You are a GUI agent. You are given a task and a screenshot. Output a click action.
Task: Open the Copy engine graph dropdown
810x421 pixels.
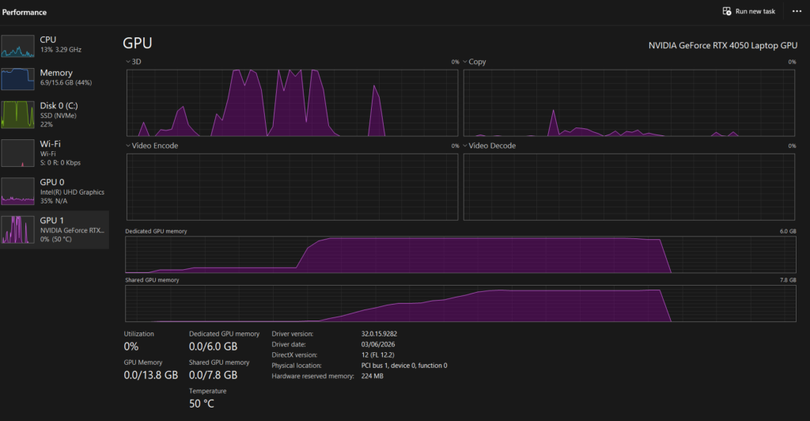pos(465,62)
